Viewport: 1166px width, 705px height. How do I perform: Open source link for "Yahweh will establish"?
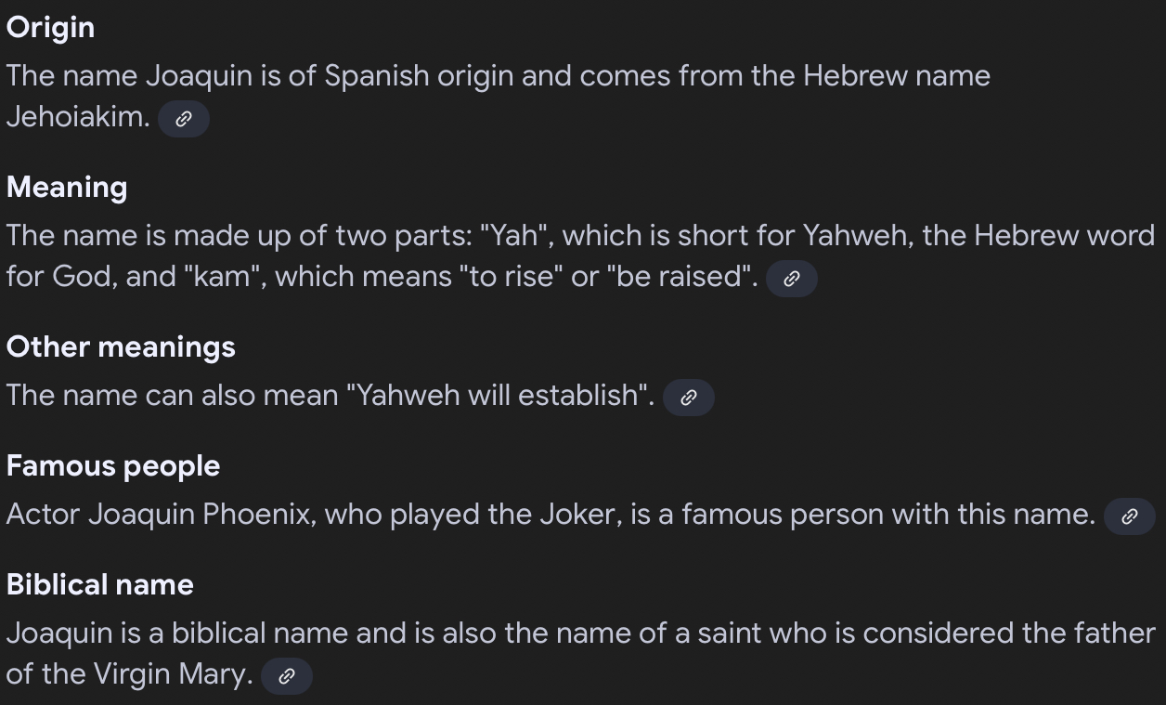(688, 398)
